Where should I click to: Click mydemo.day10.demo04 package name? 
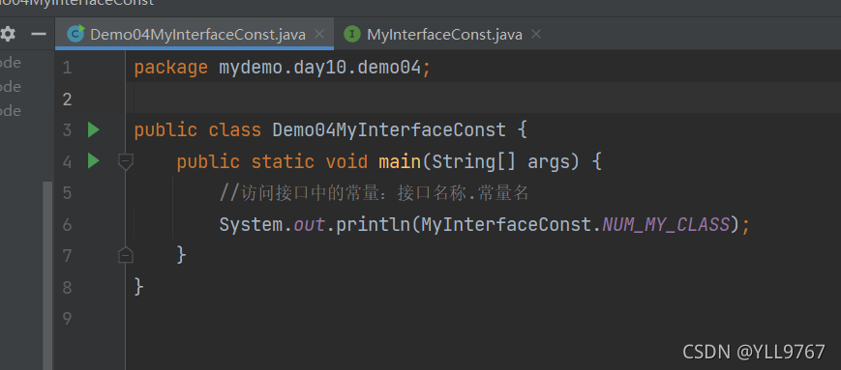[x=319, y=68]
